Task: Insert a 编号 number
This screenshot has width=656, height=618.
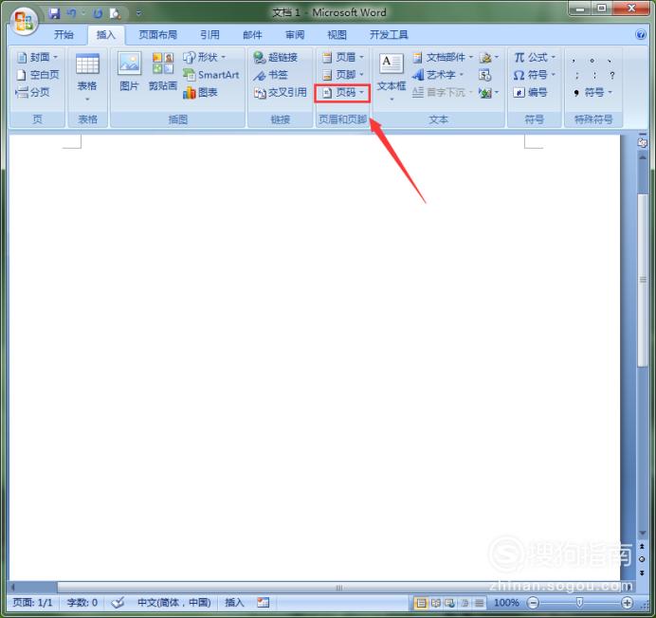Action: (x=530, y=92)
